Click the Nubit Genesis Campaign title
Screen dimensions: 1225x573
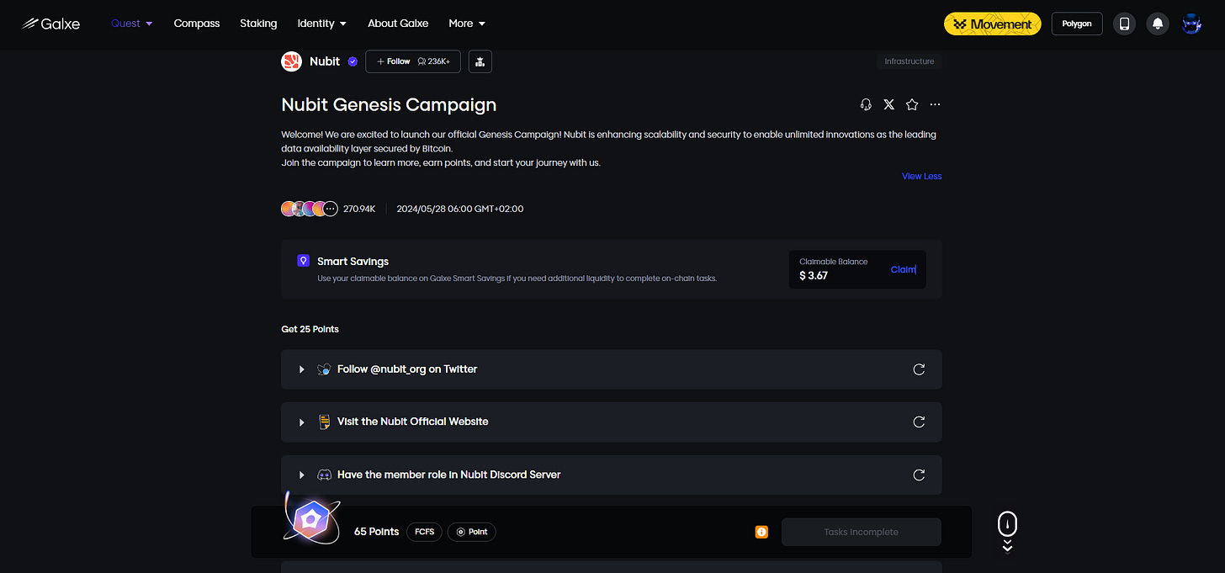(389, 104)
